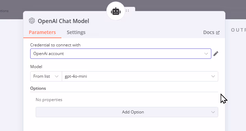Viewport: 246px width, 131px height.
Task: Click the robot node icon at top
Action: pyautogui.click(x=116, y=11)
